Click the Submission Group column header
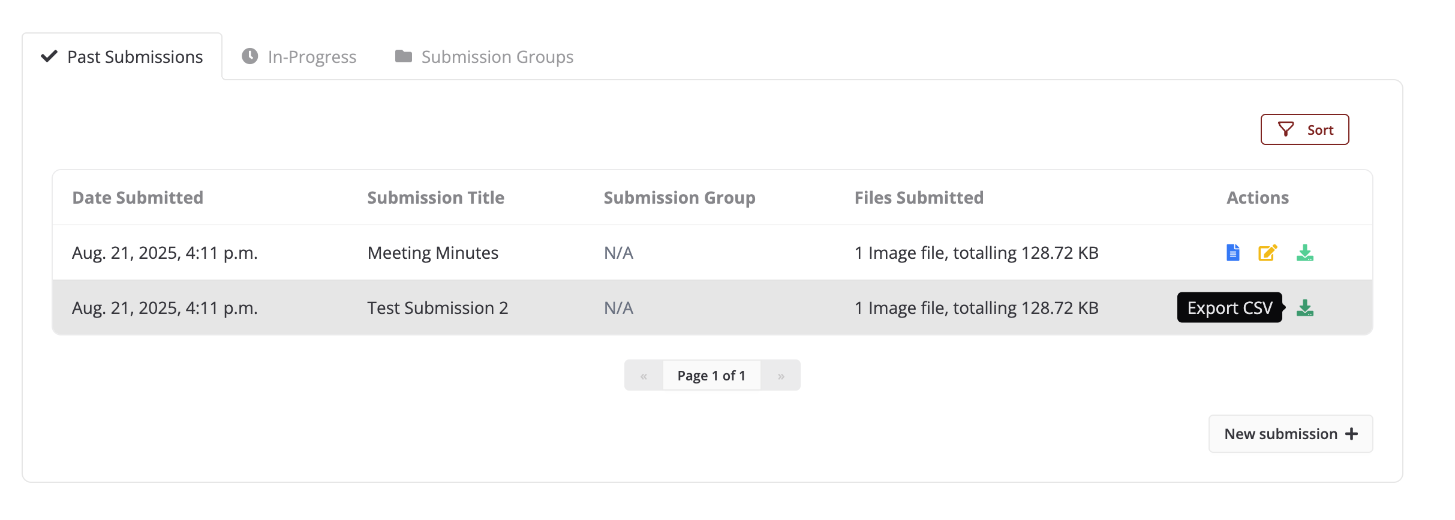This screenshot has width=1455, height=520. [680, 198]
